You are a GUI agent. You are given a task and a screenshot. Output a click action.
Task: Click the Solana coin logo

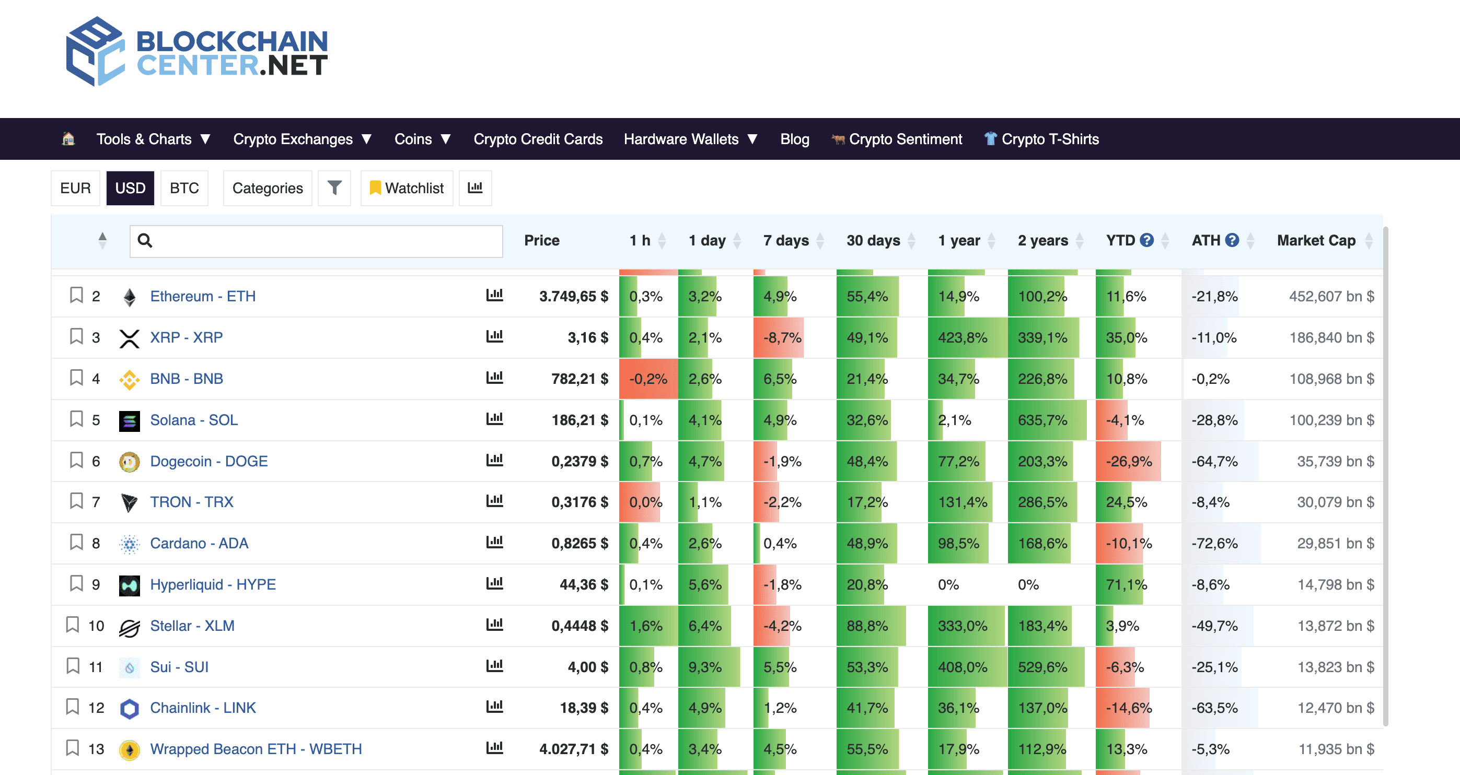pyautogui.click(x=129, y=420)
